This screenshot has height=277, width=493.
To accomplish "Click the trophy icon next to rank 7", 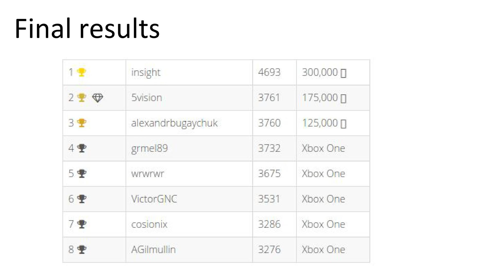I will tap(82, 224).
